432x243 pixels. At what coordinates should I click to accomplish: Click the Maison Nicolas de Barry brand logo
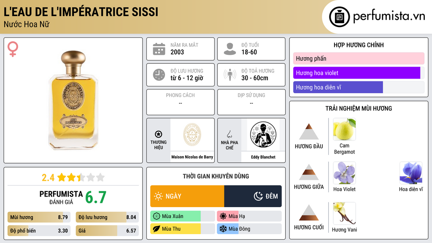192,135
